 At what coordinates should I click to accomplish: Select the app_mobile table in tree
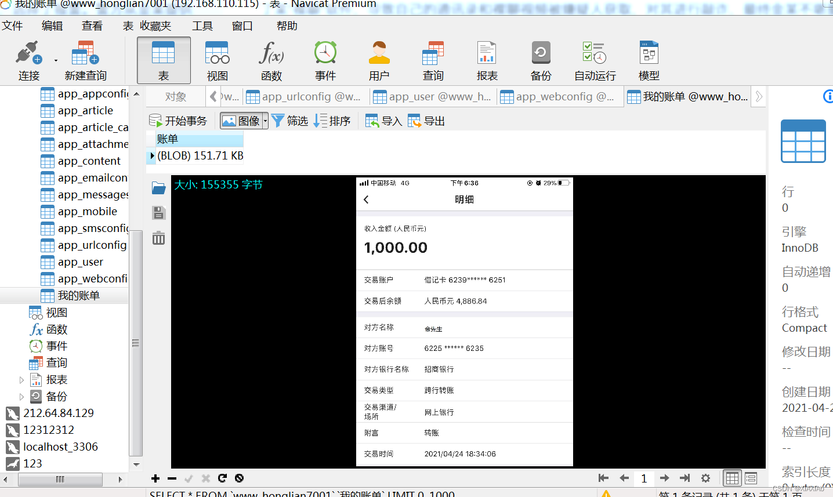coord(87,212)
